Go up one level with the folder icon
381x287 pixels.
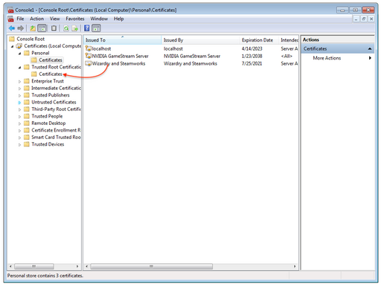pyautogui.click(x=33, y=28)
